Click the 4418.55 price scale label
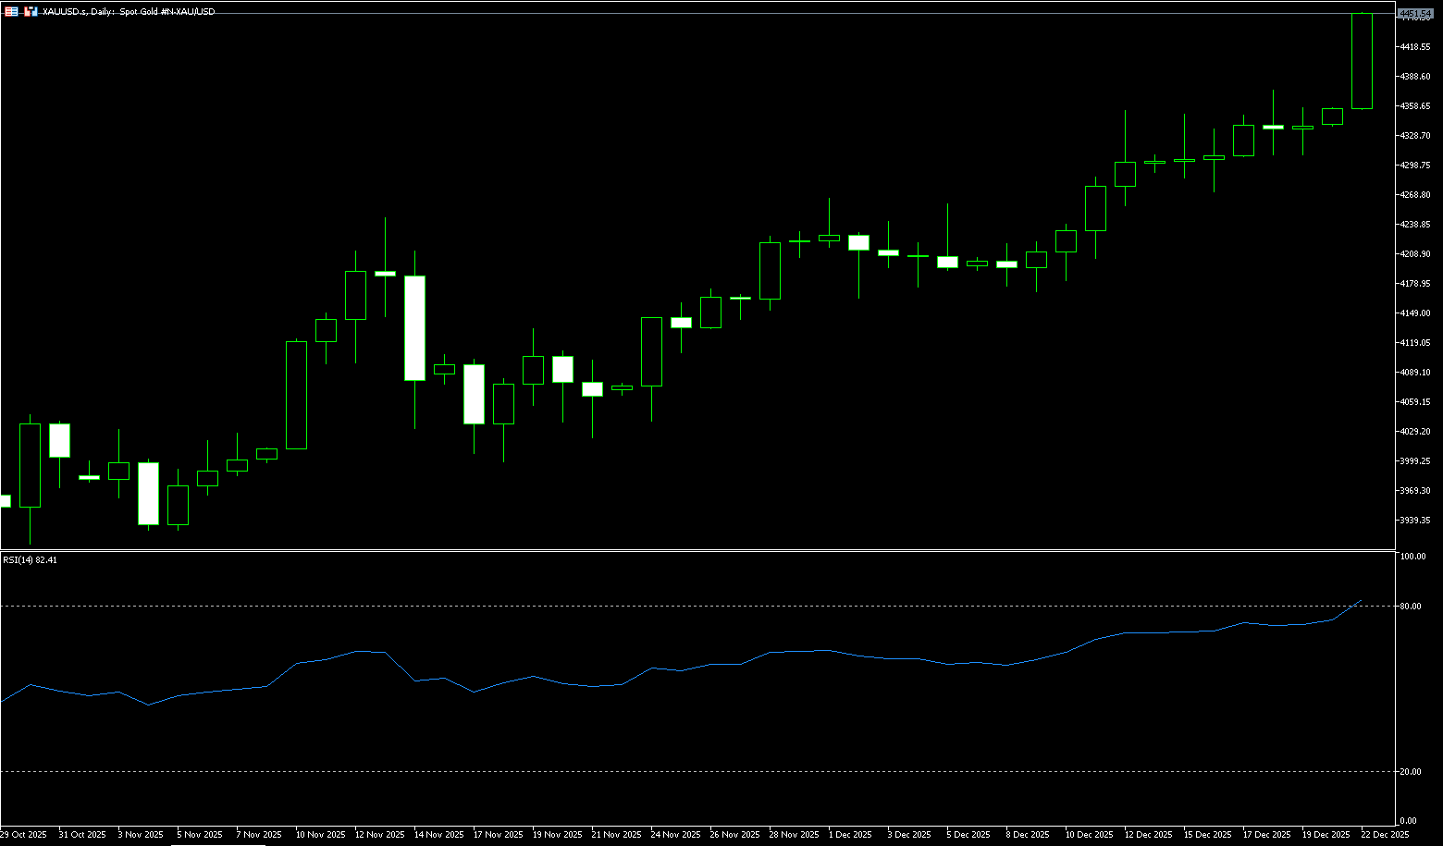This screenshot has height=846, width=1443. pos(1416,46)
